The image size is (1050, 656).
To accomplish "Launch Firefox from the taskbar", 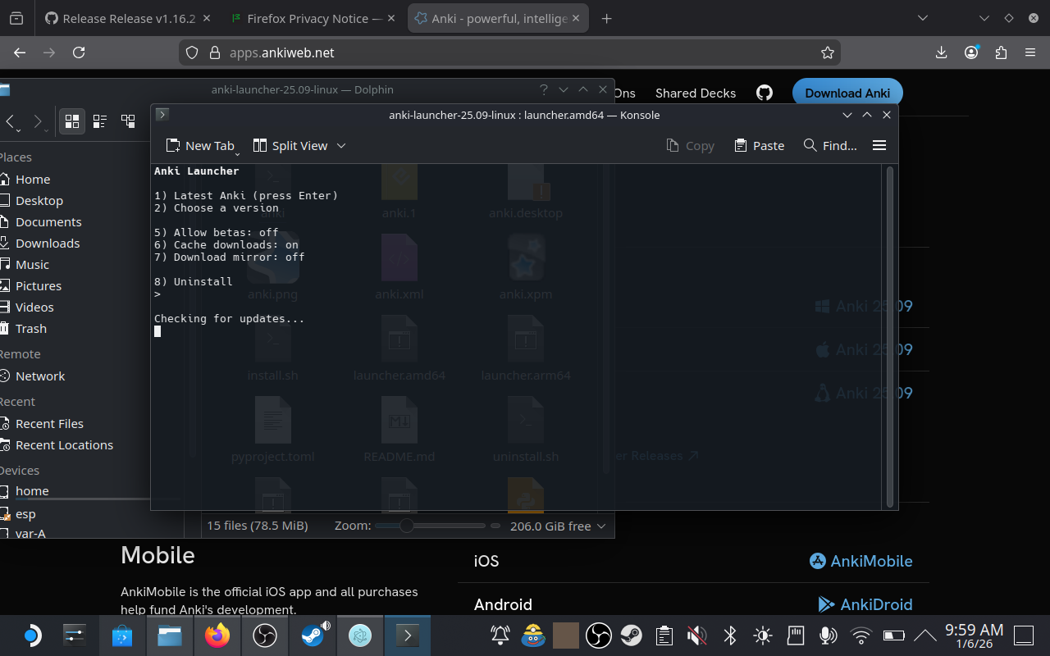I will 217,635.
